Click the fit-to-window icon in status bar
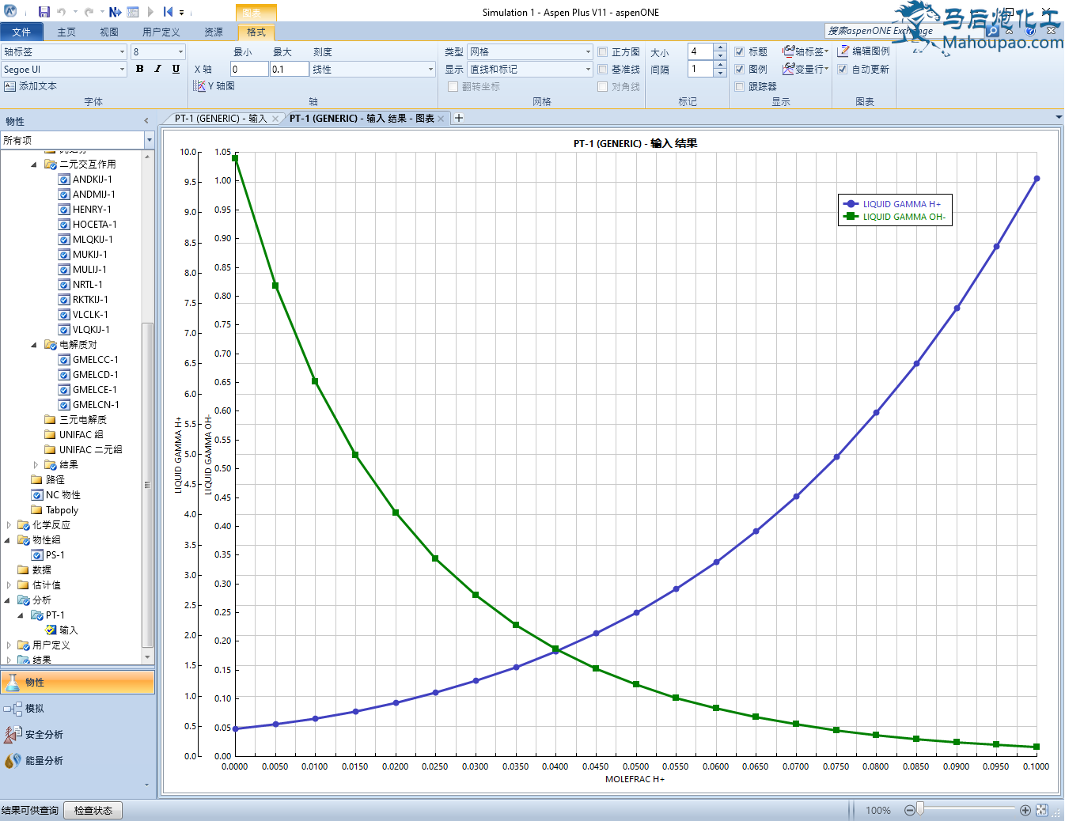Image resolution: width=1065 pixels, height=821 pixels. pyautogui.click(x=1042, y=810)
